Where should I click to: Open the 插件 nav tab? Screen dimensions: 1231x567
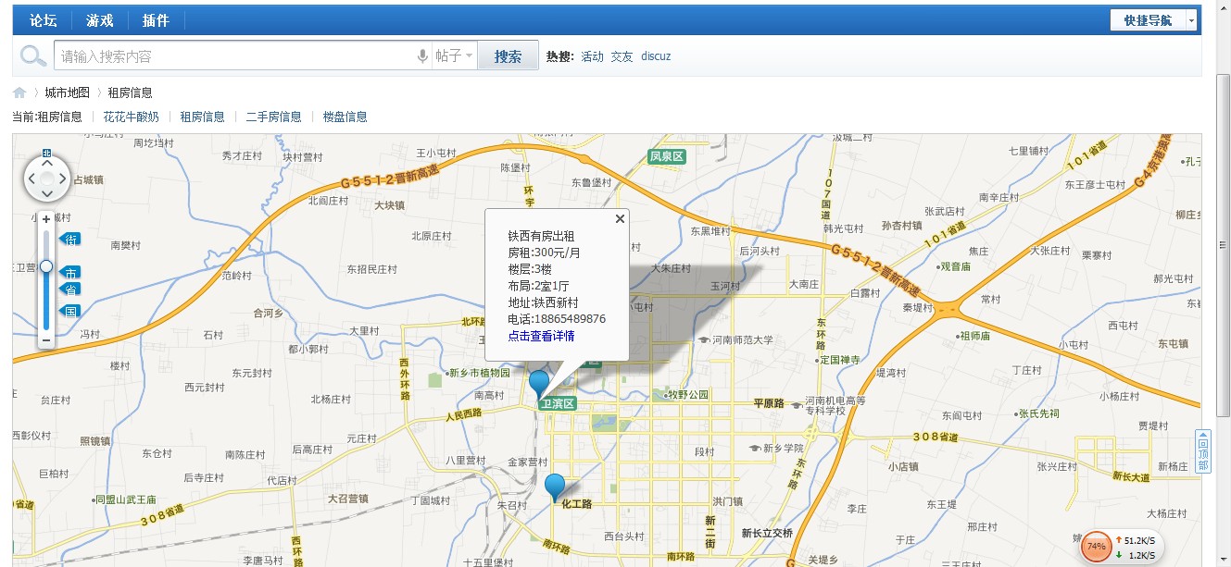156,20
